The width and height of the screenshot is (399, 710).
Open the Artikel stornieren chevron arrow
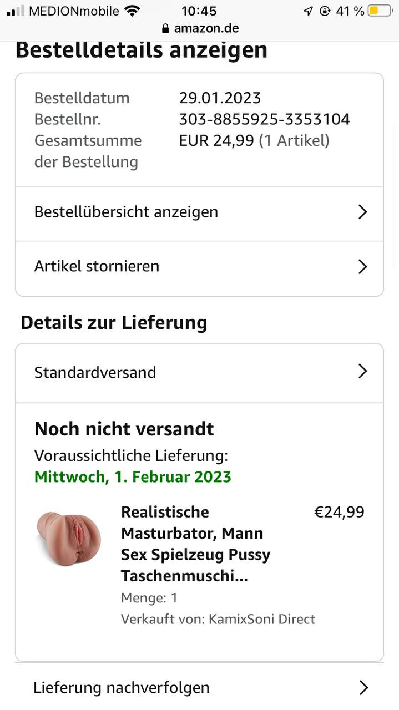click(362, 266)
